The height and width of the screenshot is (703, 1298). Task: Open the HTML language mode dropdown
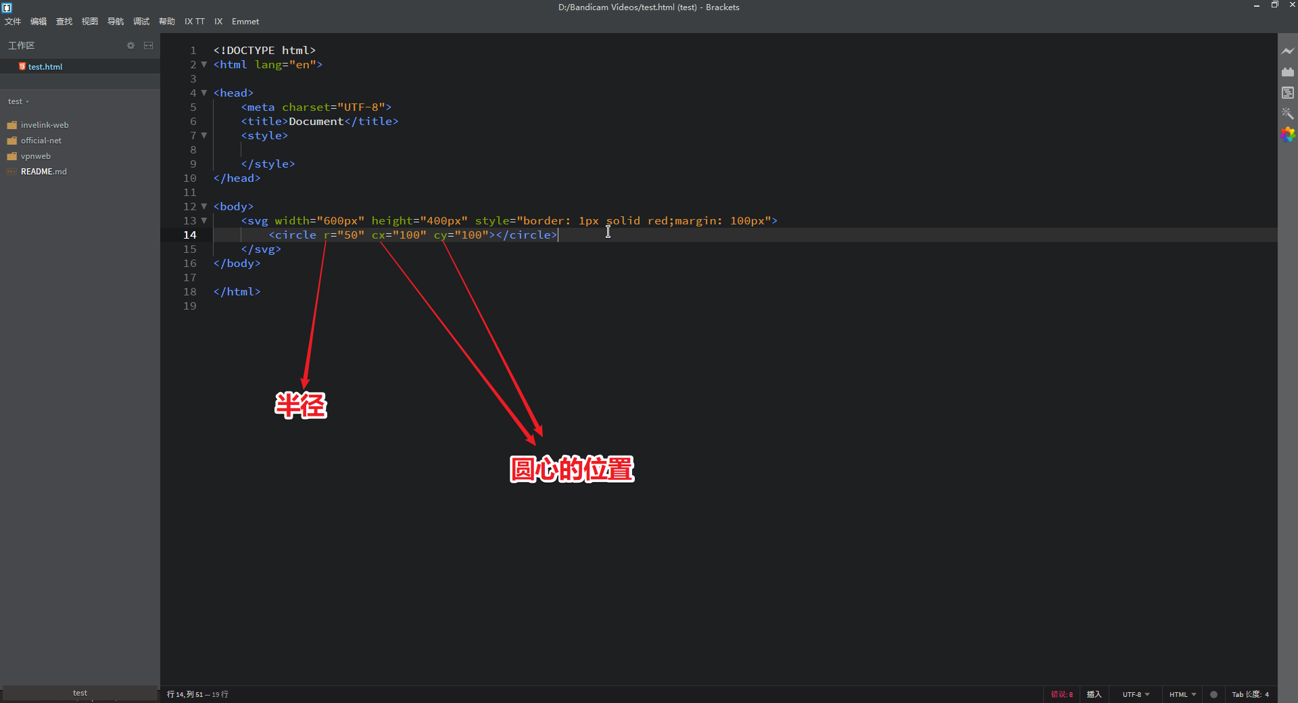[x=1182, y=694]
